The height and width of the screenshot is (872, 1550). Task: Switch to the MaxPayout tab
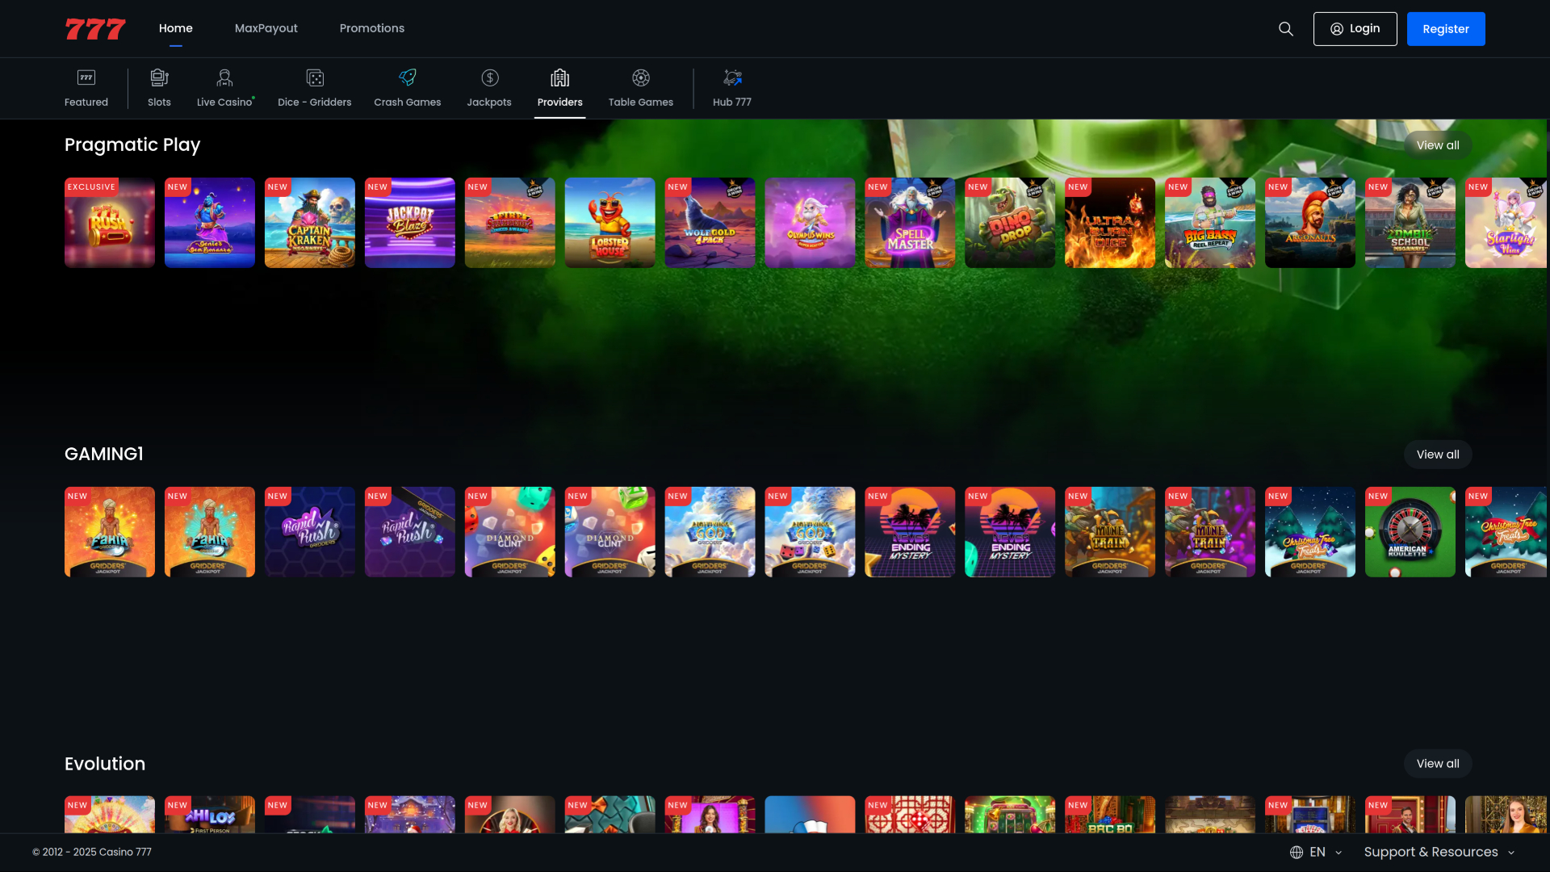pyautogui.click(x=266, y=28)
